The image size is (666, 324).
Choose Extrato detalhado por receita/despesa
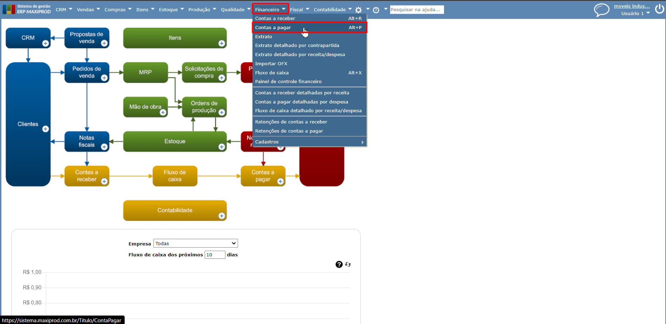click(309, 54)
